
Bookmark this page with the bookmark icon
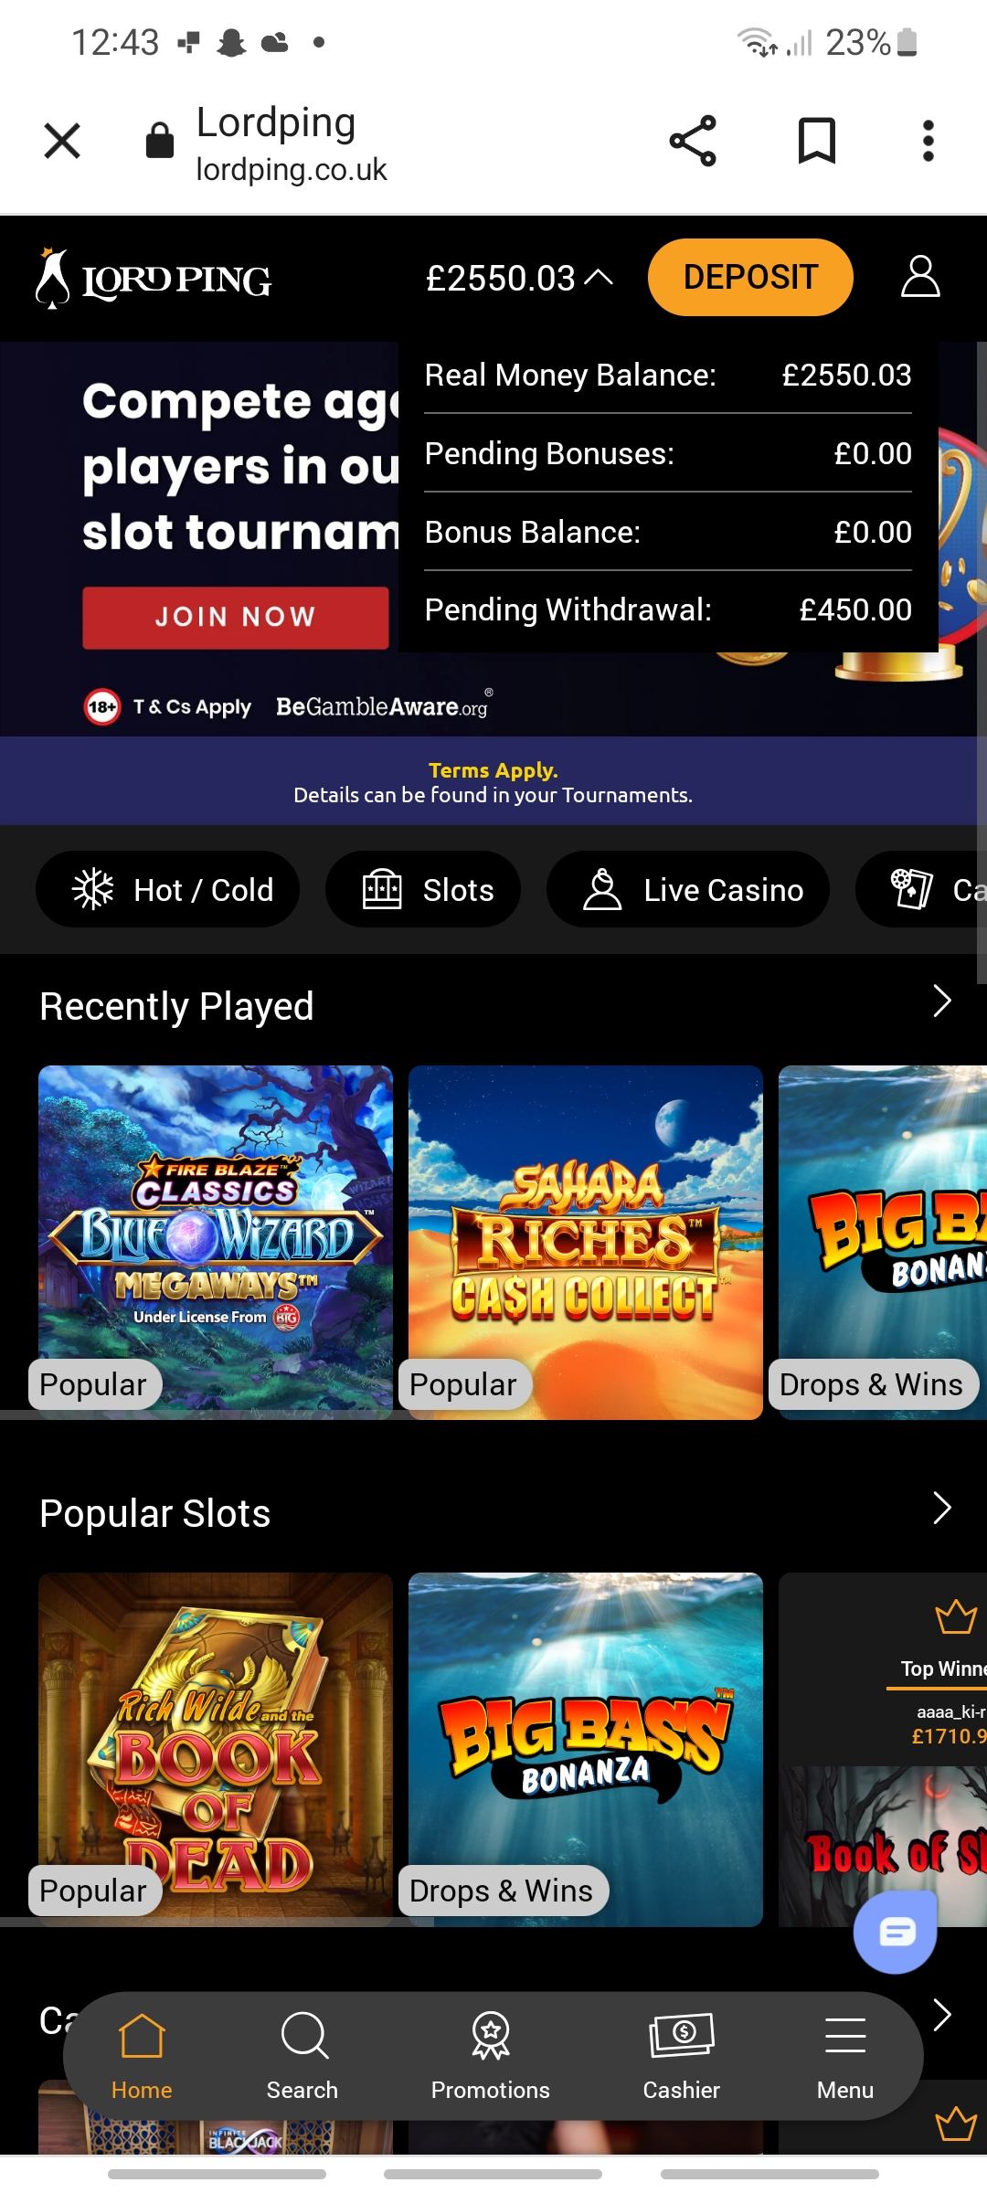pyautogui.click(x=816, y=141)
